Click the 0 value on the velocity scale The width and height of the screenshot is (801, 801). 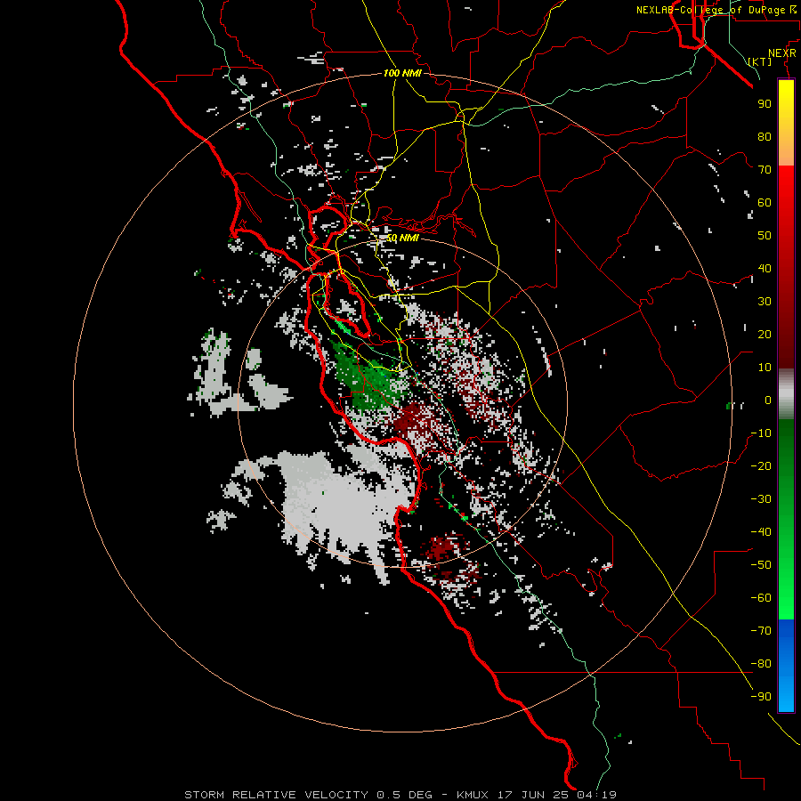[x=768, y=400]
